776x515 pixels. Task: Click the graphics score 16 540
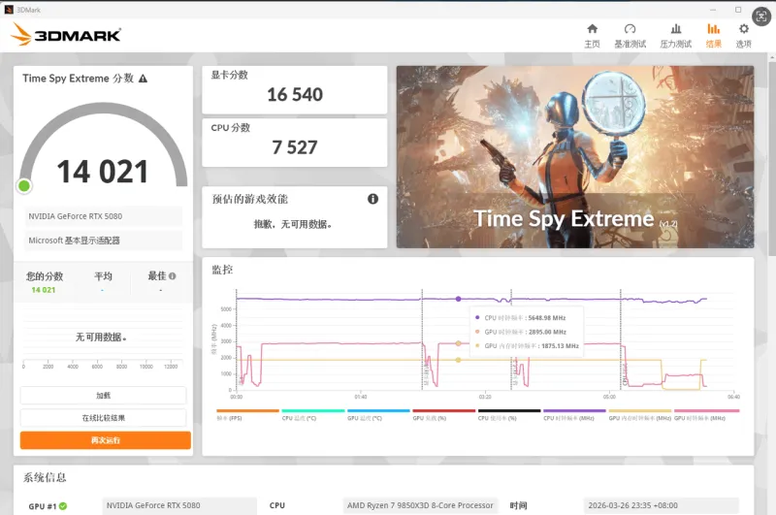click(295, 94)
